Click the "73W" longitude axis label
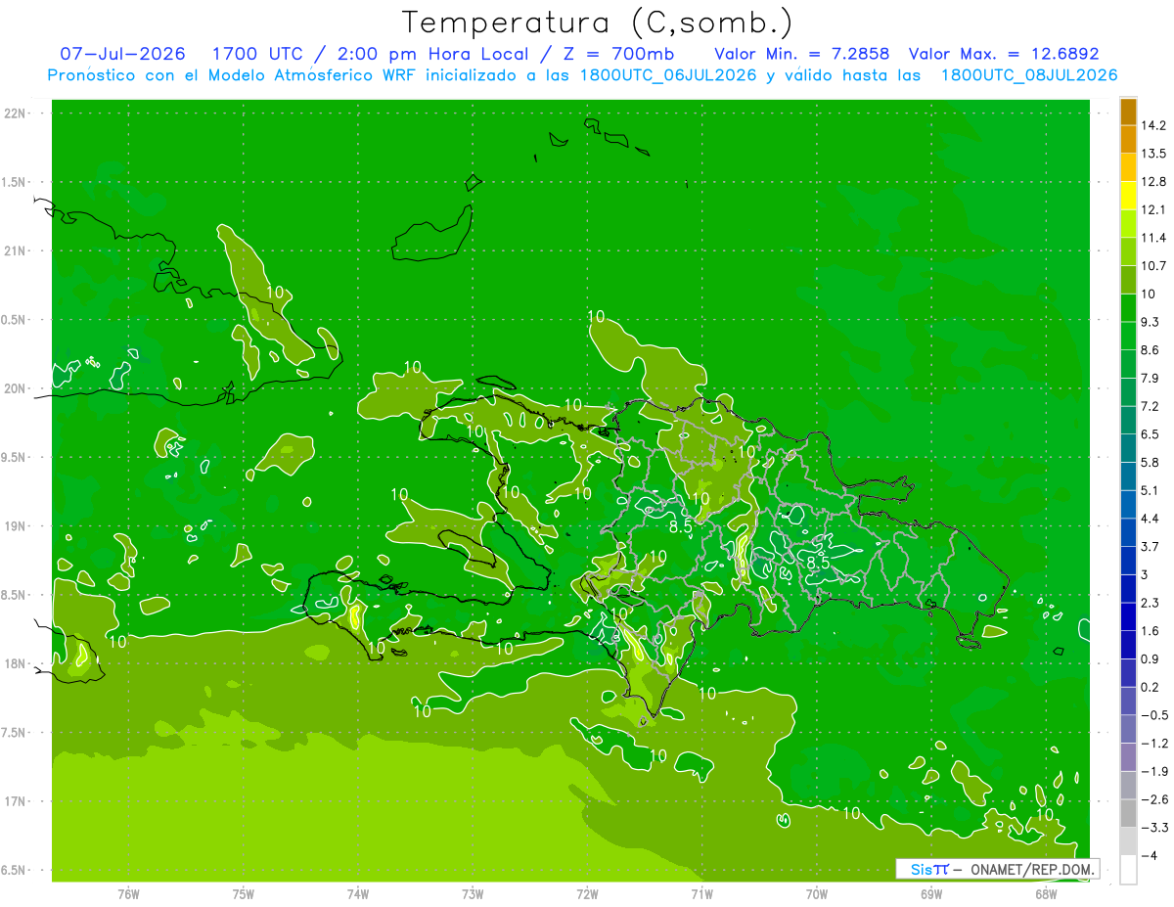1174x907 pixels. (473, 894)
